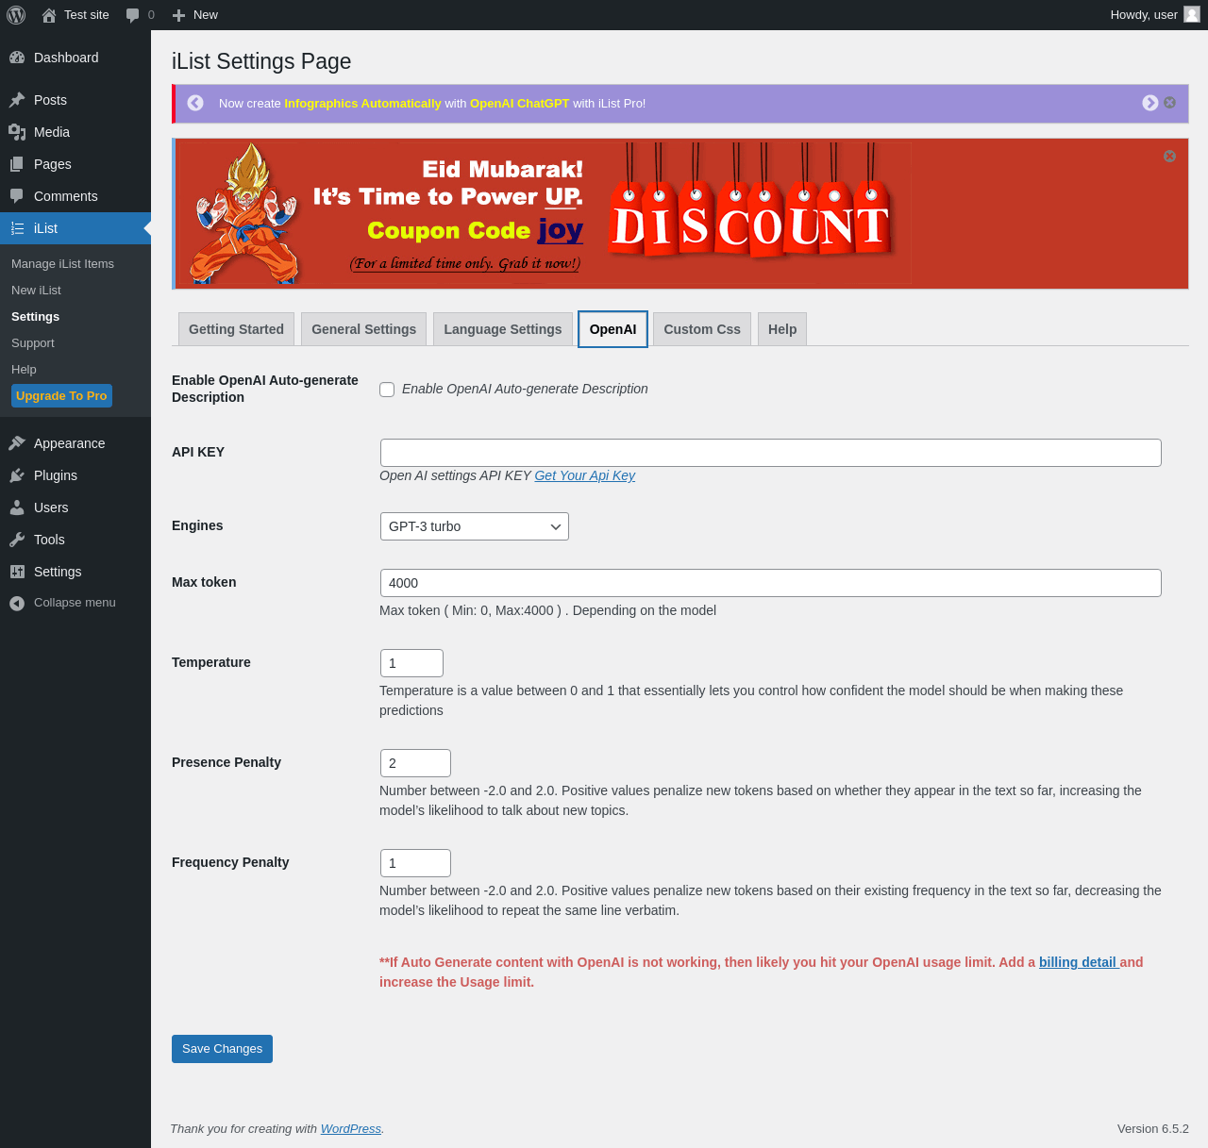Click OpenAI ChatGPT link in notice
This screenshot has width=1208, height=1148.
pyautogui.click(x=519, y=104)
